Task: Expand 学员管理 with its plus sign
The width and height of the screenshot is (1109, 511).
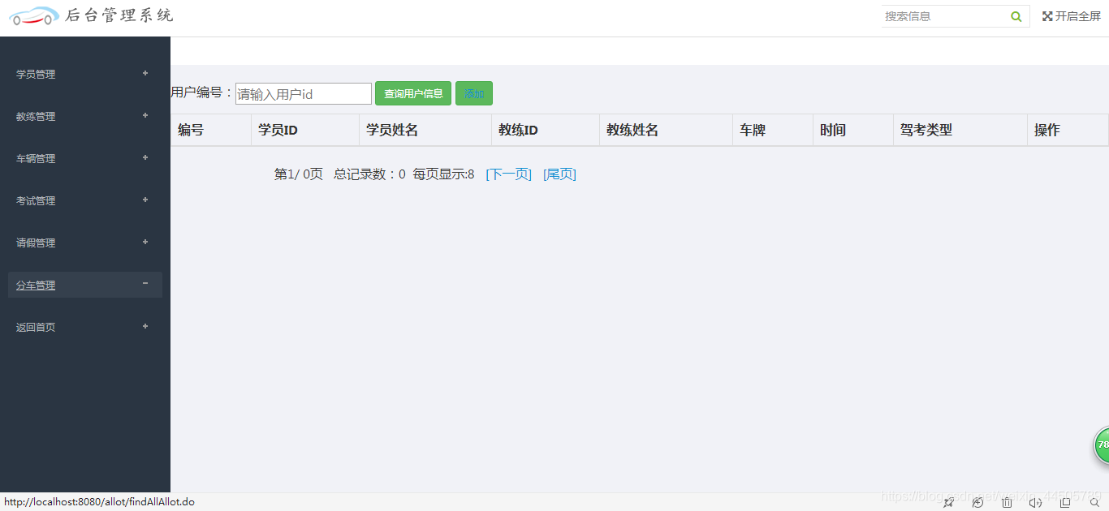Action: click(145, 73)
